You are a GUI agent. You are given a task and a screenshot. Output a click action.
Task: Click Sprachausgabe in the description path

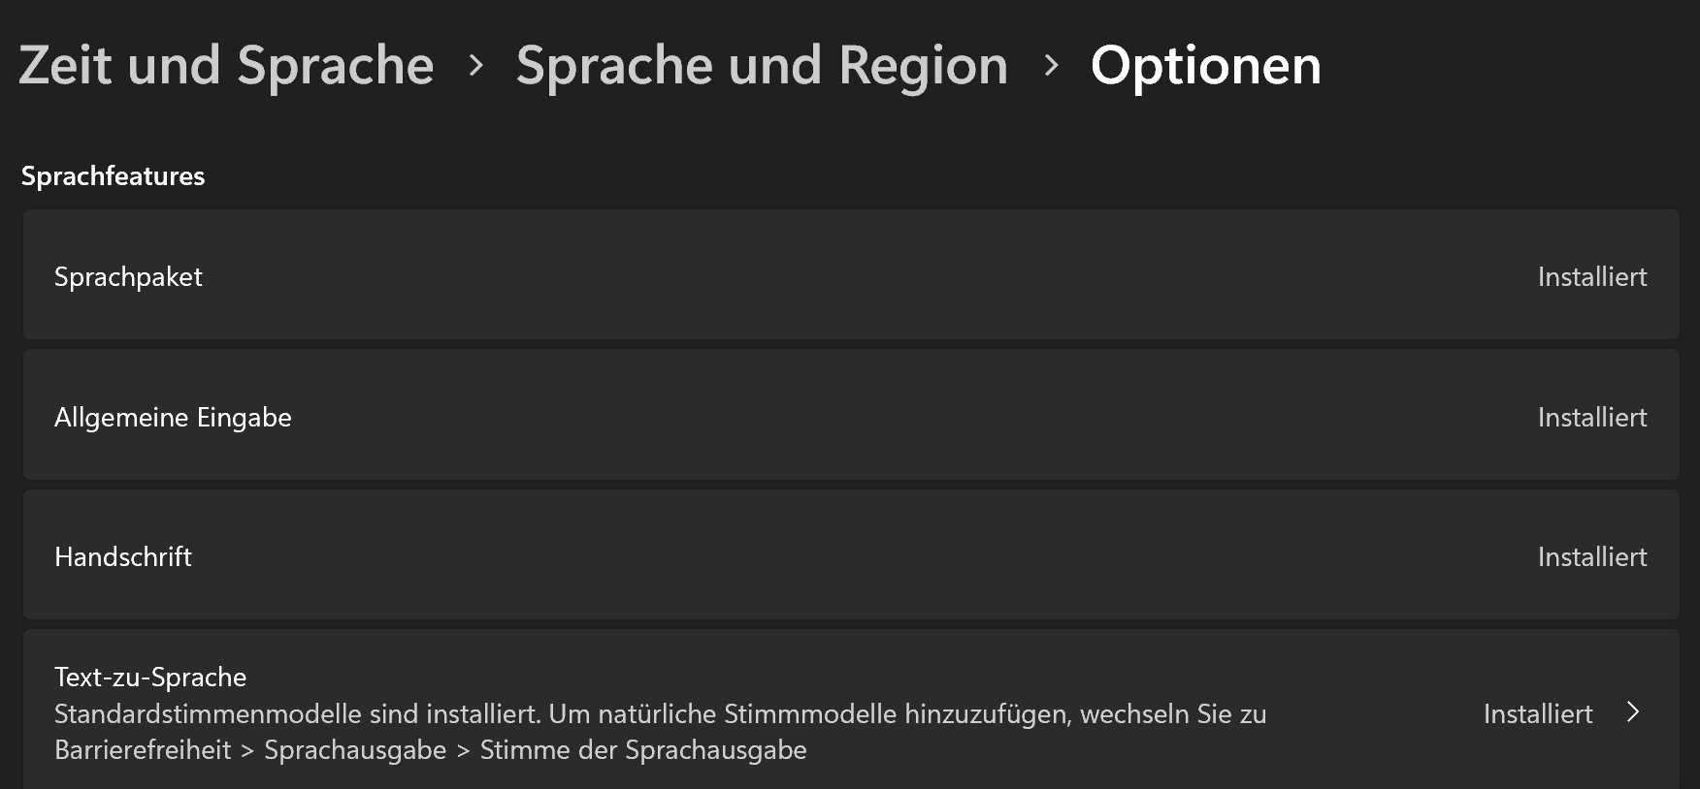(x=355, y=750)
